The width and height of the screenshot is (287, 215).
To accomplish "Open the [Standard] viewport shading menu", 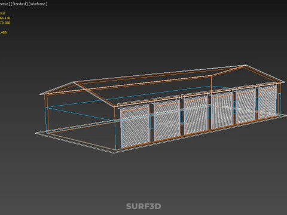I will (x=19, y=4).
